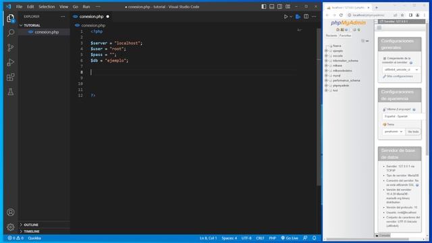Open the File menu
432x243 pixels.
pos(19,7)
